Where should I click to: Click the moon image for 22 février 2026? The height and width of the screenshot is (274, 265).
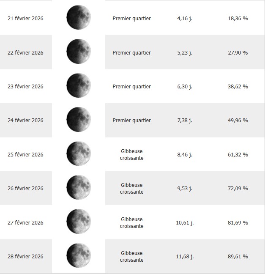click(x=79, y=52)
